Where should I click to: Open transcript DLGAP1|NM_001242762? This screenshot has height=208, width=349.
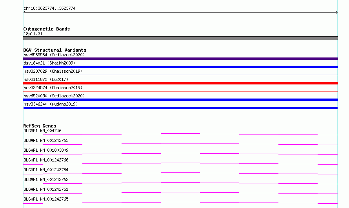pyautogui.click(x=46, y=179)
